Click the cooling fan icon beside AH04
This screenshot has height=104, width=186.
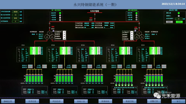pyautogui.click(x=135, y=31)
